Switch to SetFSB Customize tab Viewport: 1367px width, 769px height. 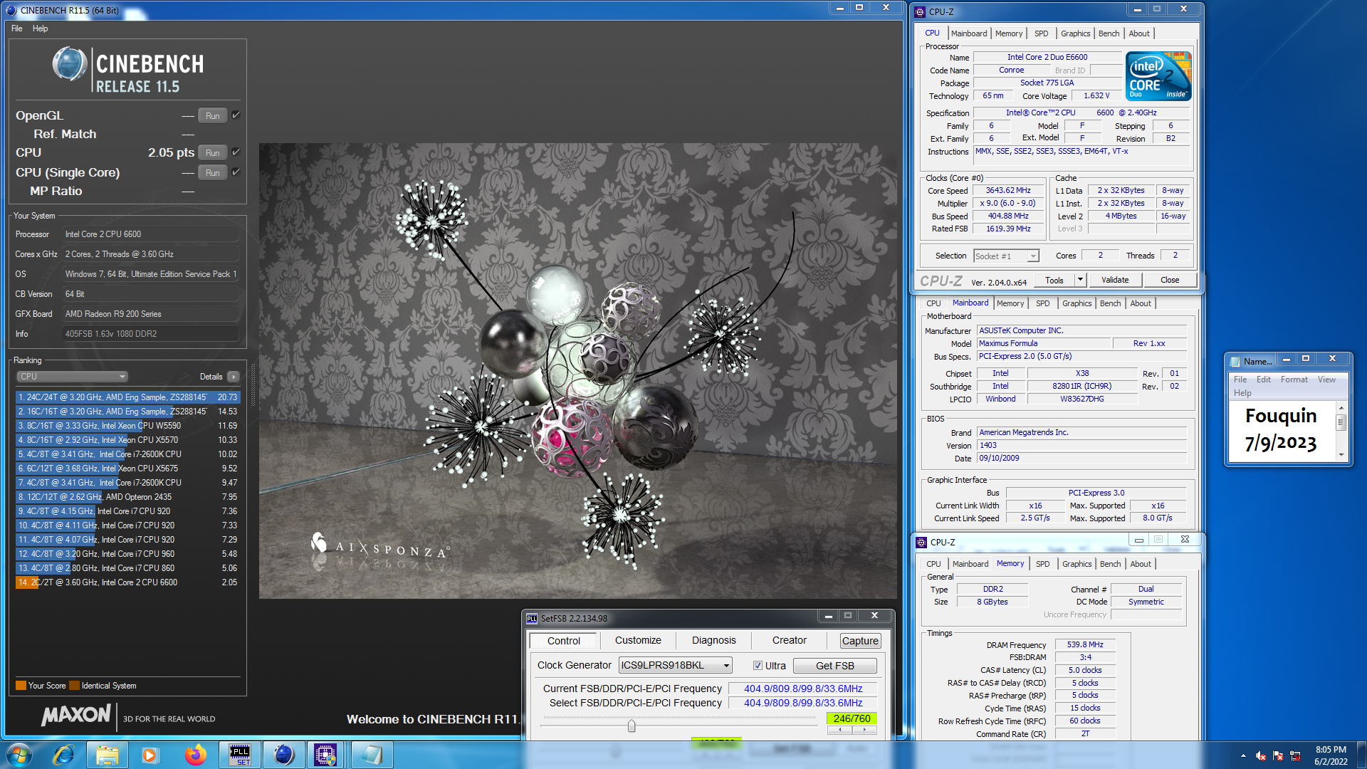pos(638,640)
